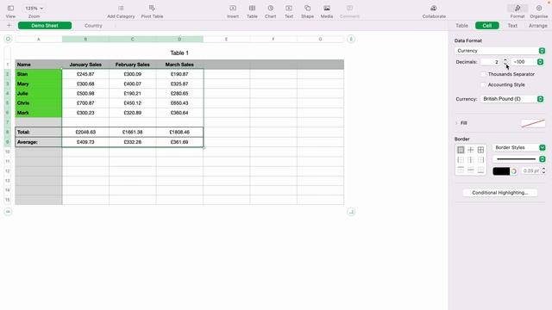Click the Conditional Highlighting button
The width and height of the screenshot is (552, 310).
(500, 193)
